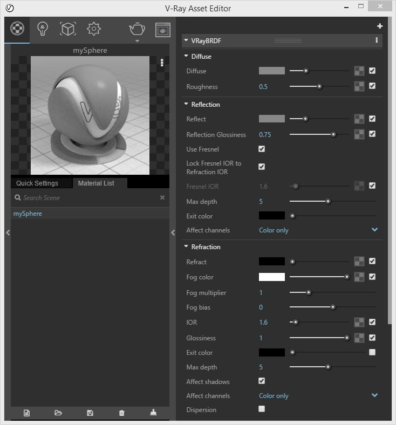The width and height of the screenshot is (396, 425).
Task: Click the Reflection Glossiness texture slot
Action: click(x=359, y=134)
